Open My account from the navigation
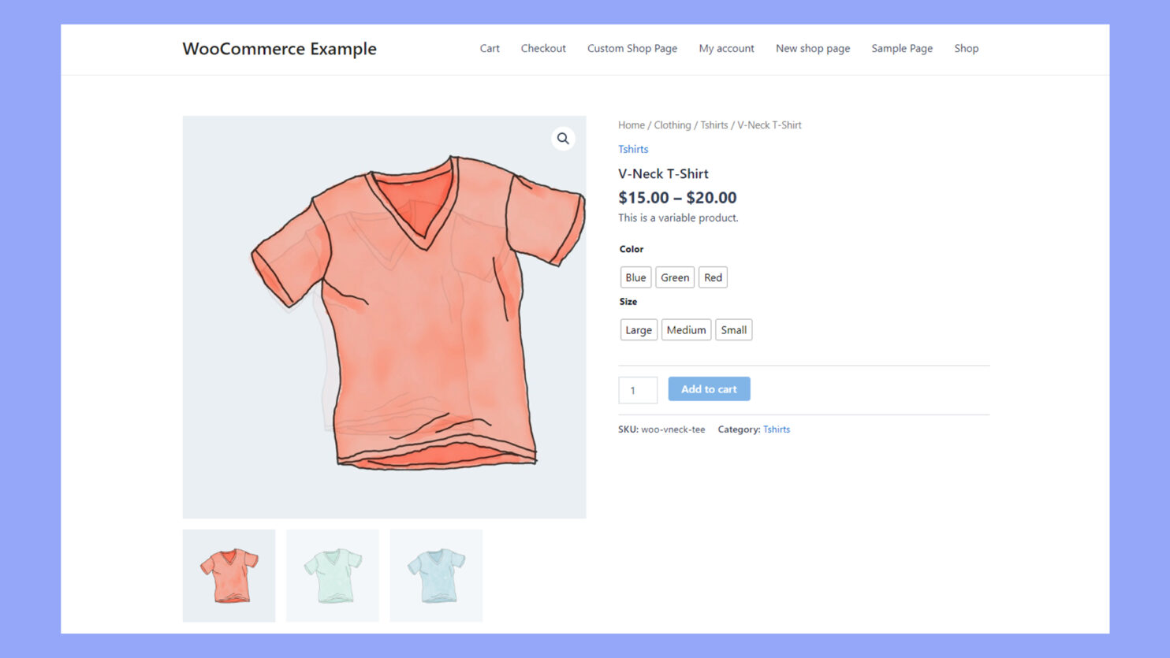 tap(725, 48)
